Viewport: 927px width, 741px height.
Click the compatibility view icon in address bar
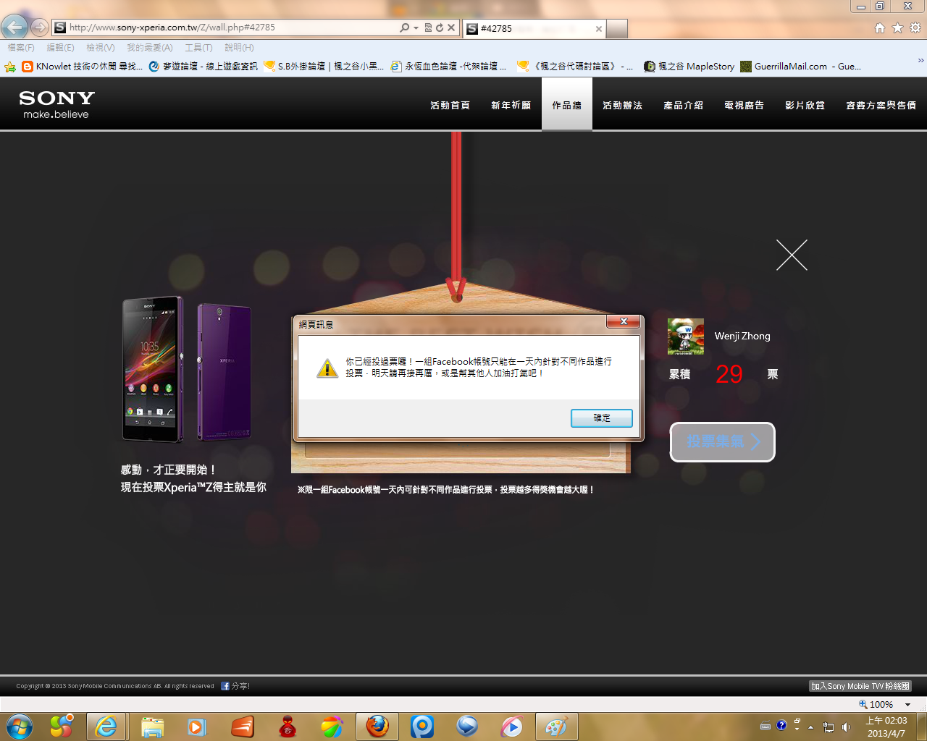pos(428,27)
